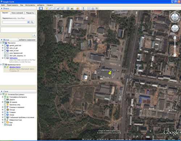
Task: Toggle the Временные метки checkbox
Action: pyautogui.click(x=3, y=65)
